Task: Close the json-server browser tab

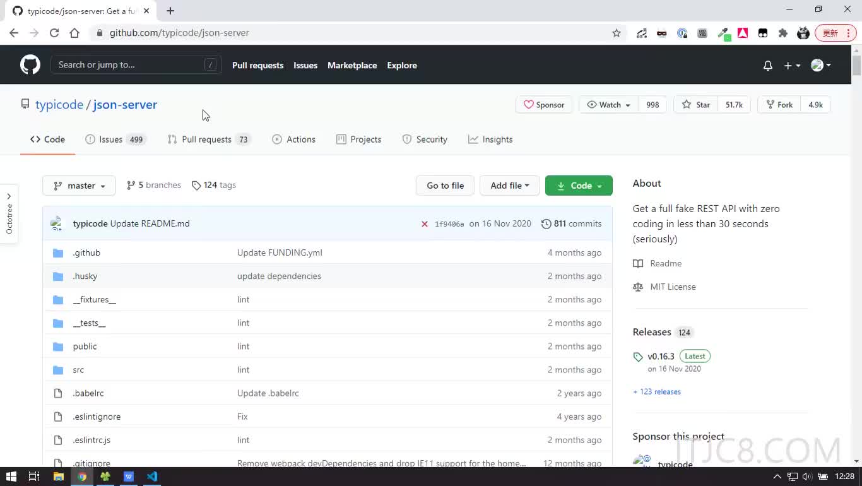Action: (146, 11)
